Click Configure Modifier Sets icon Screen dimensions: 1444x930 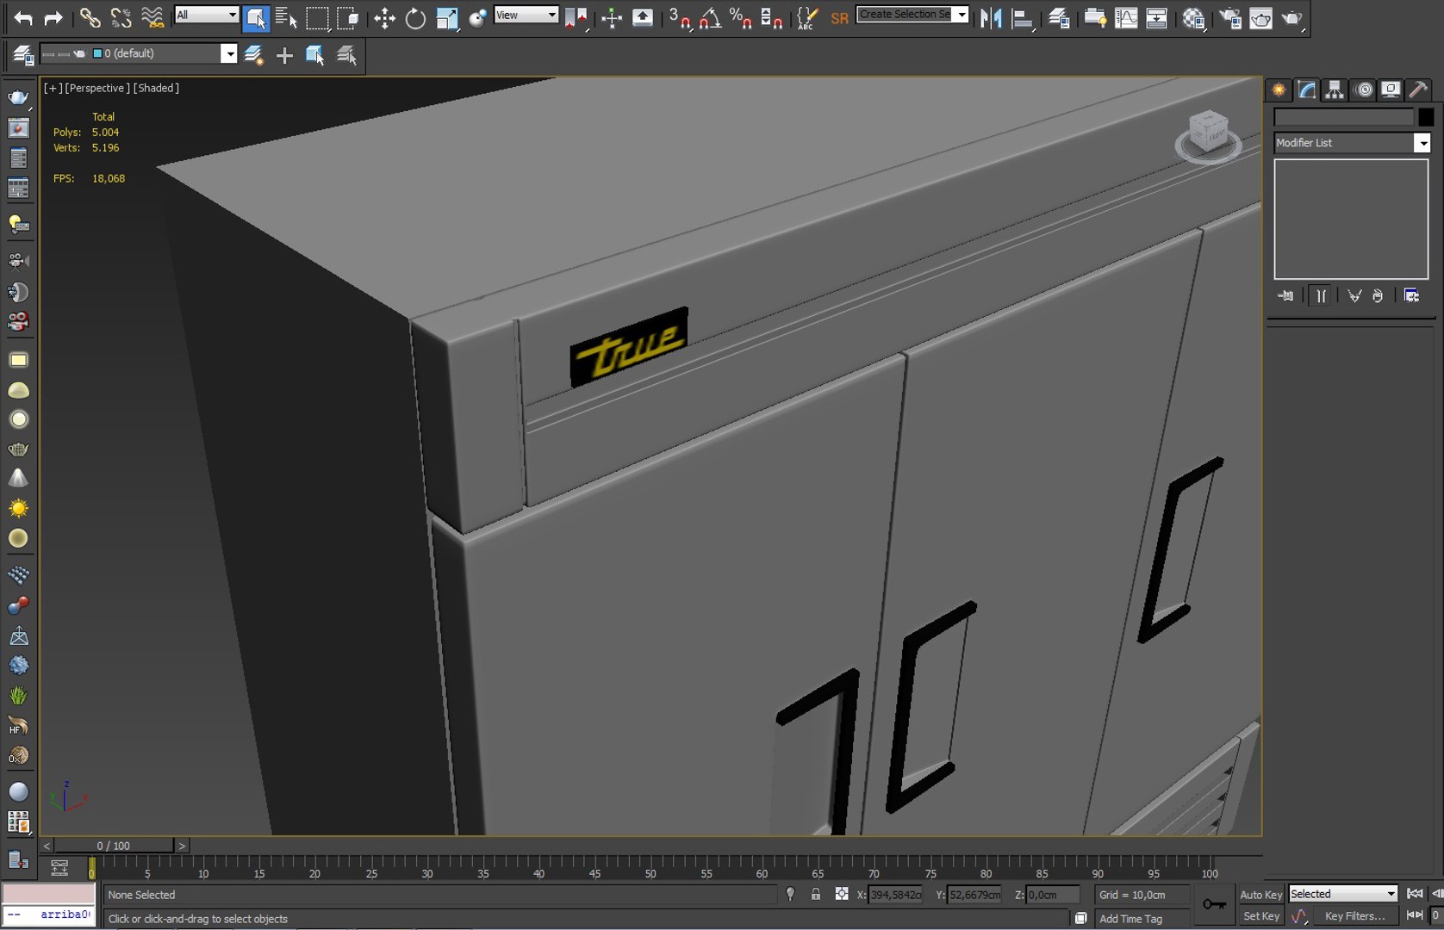[x=1411, y=296]
